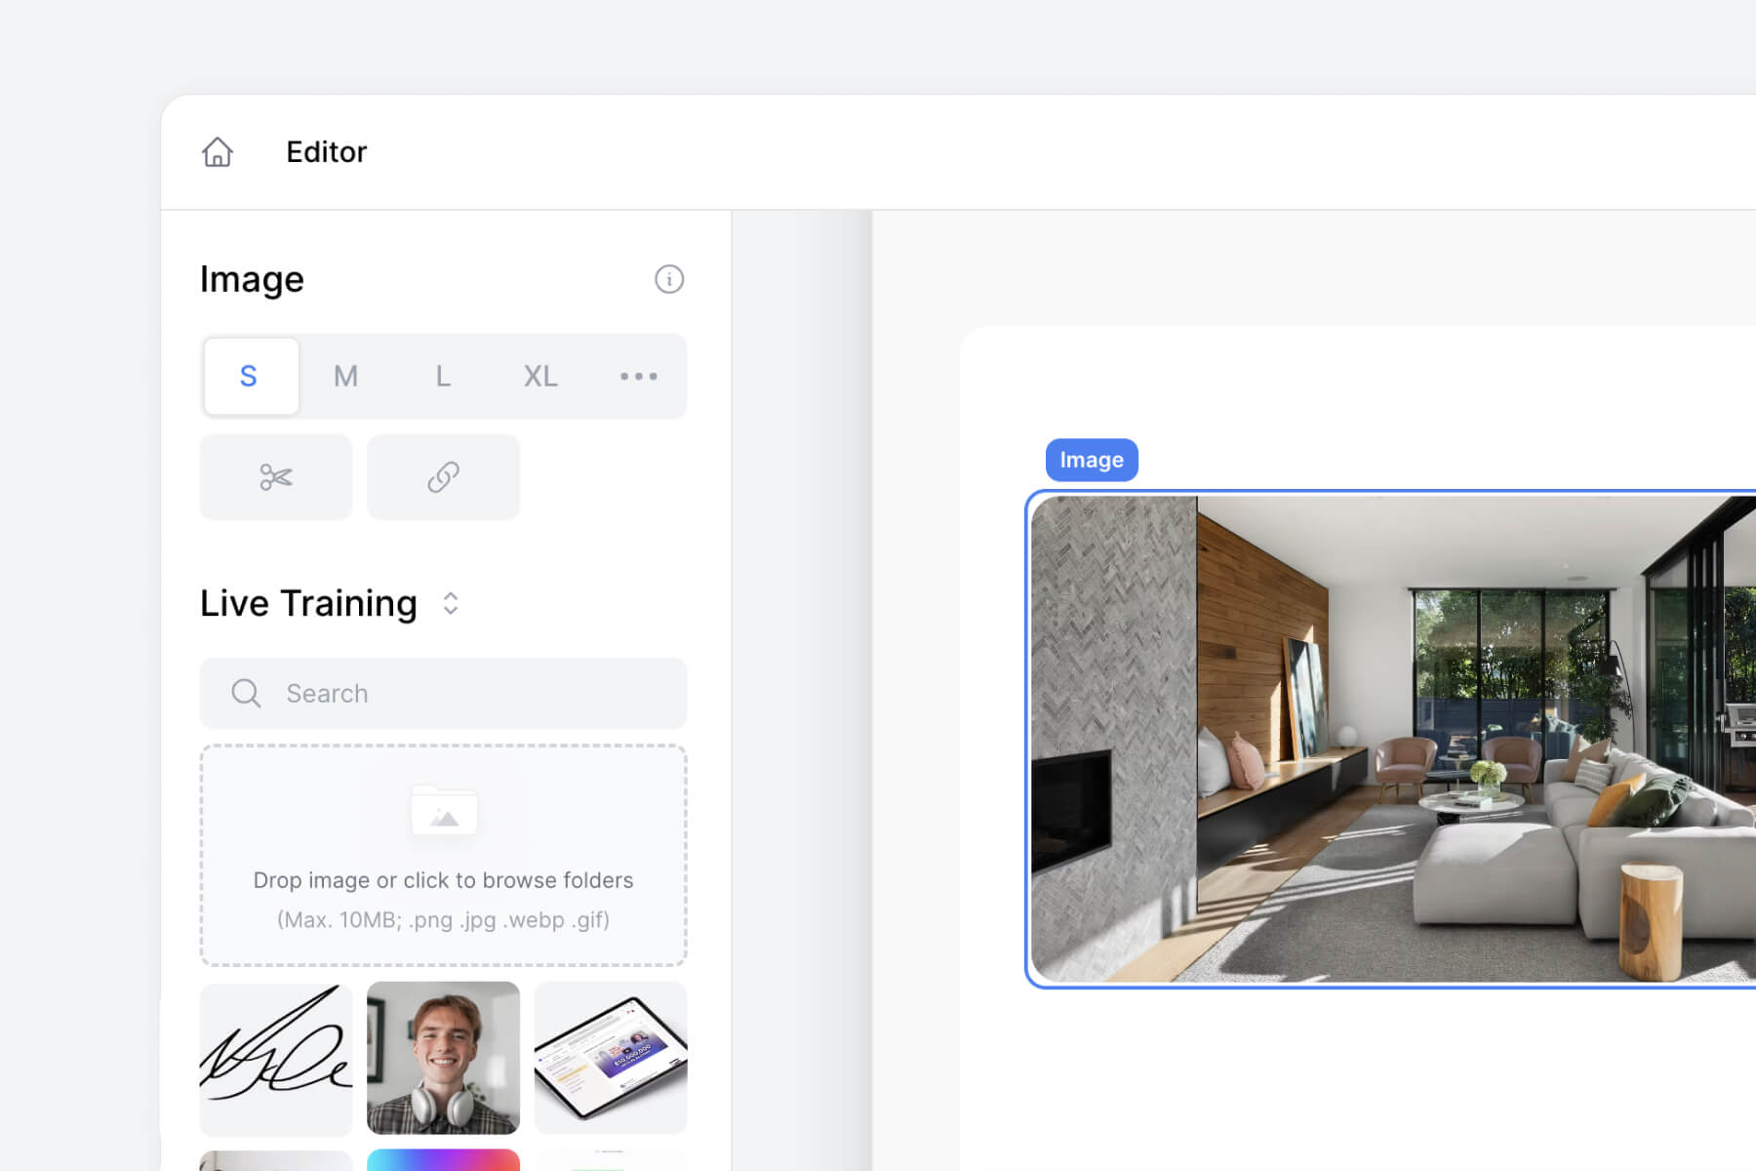Select the signature thumbnail

276,1058
